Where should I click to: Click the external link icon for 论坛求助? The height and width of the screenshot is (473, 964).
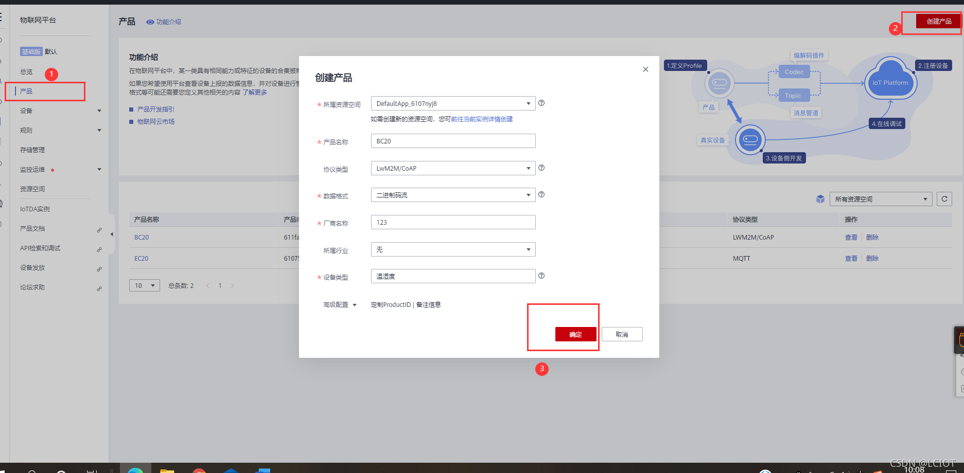(x=99, y=288)
